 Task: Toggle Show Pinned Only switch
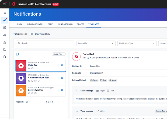(31, 34)
